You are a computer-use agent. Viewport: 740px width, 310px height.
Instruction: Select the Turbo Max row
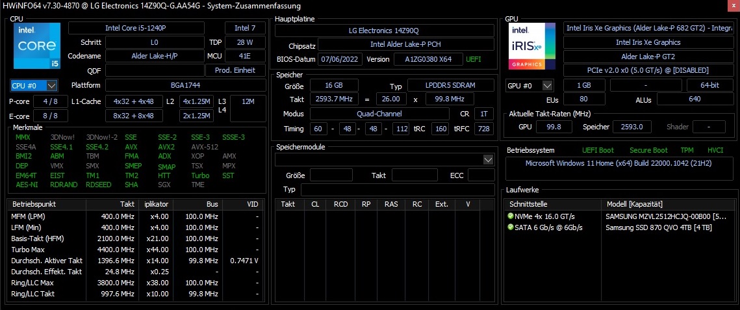click(x=136, y=250)
